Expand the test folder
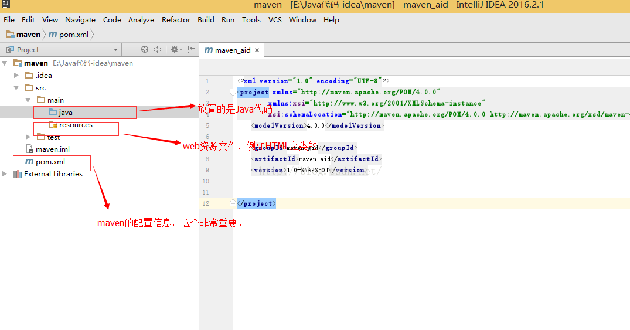The height and width of the screenshot is (330, 630). (x=28, y=137)
